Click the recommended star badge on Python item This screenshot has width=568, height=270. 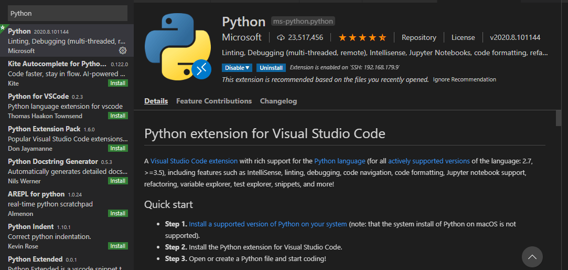click(3, 27)
